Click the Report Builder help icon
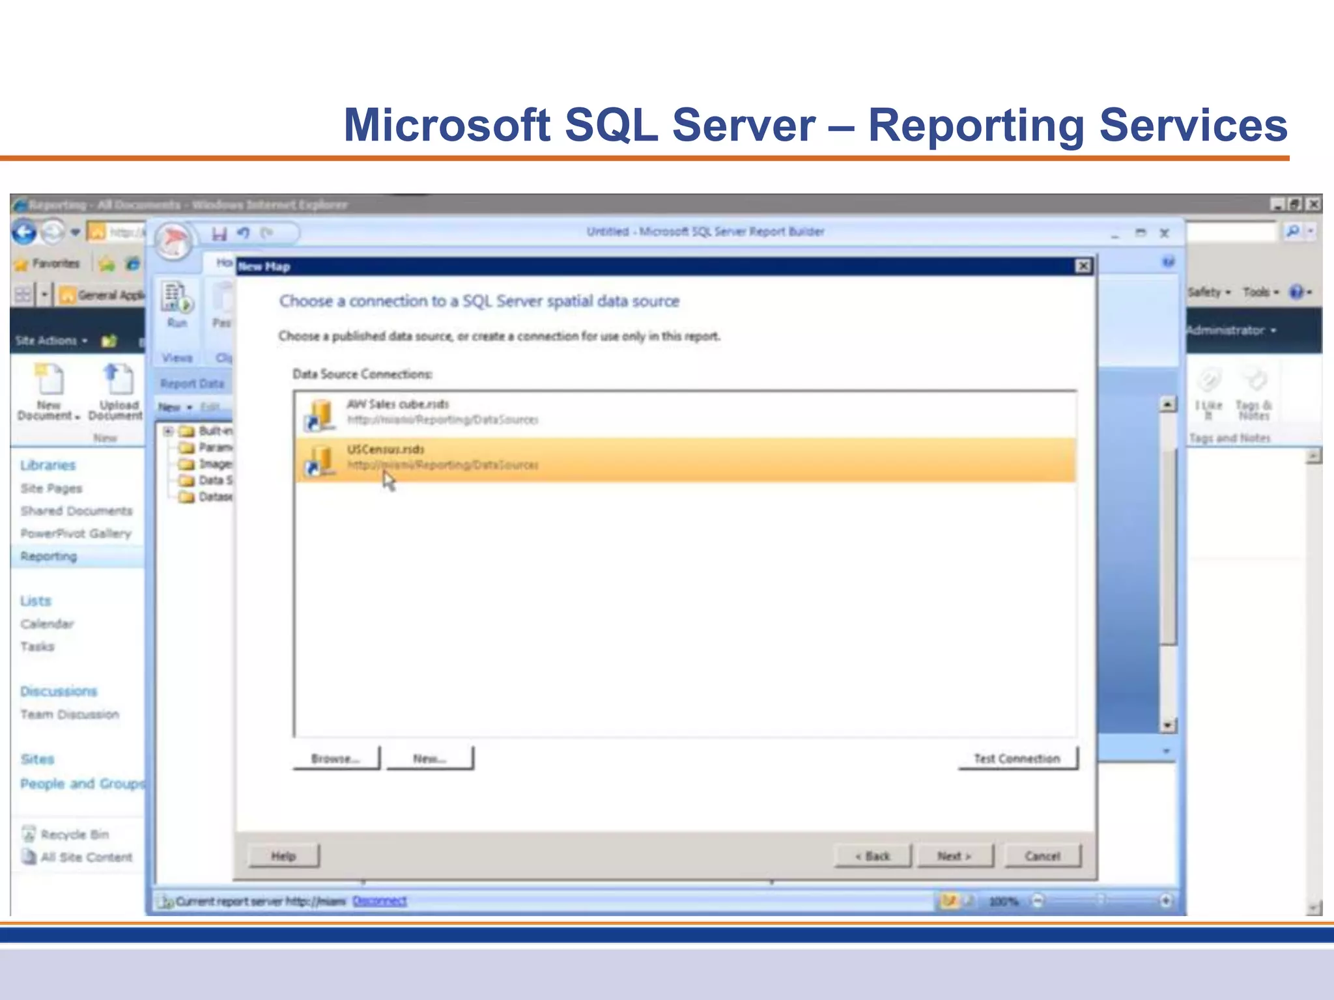Viewport: 1334px width, 1000px height. tap(1168, 262)
